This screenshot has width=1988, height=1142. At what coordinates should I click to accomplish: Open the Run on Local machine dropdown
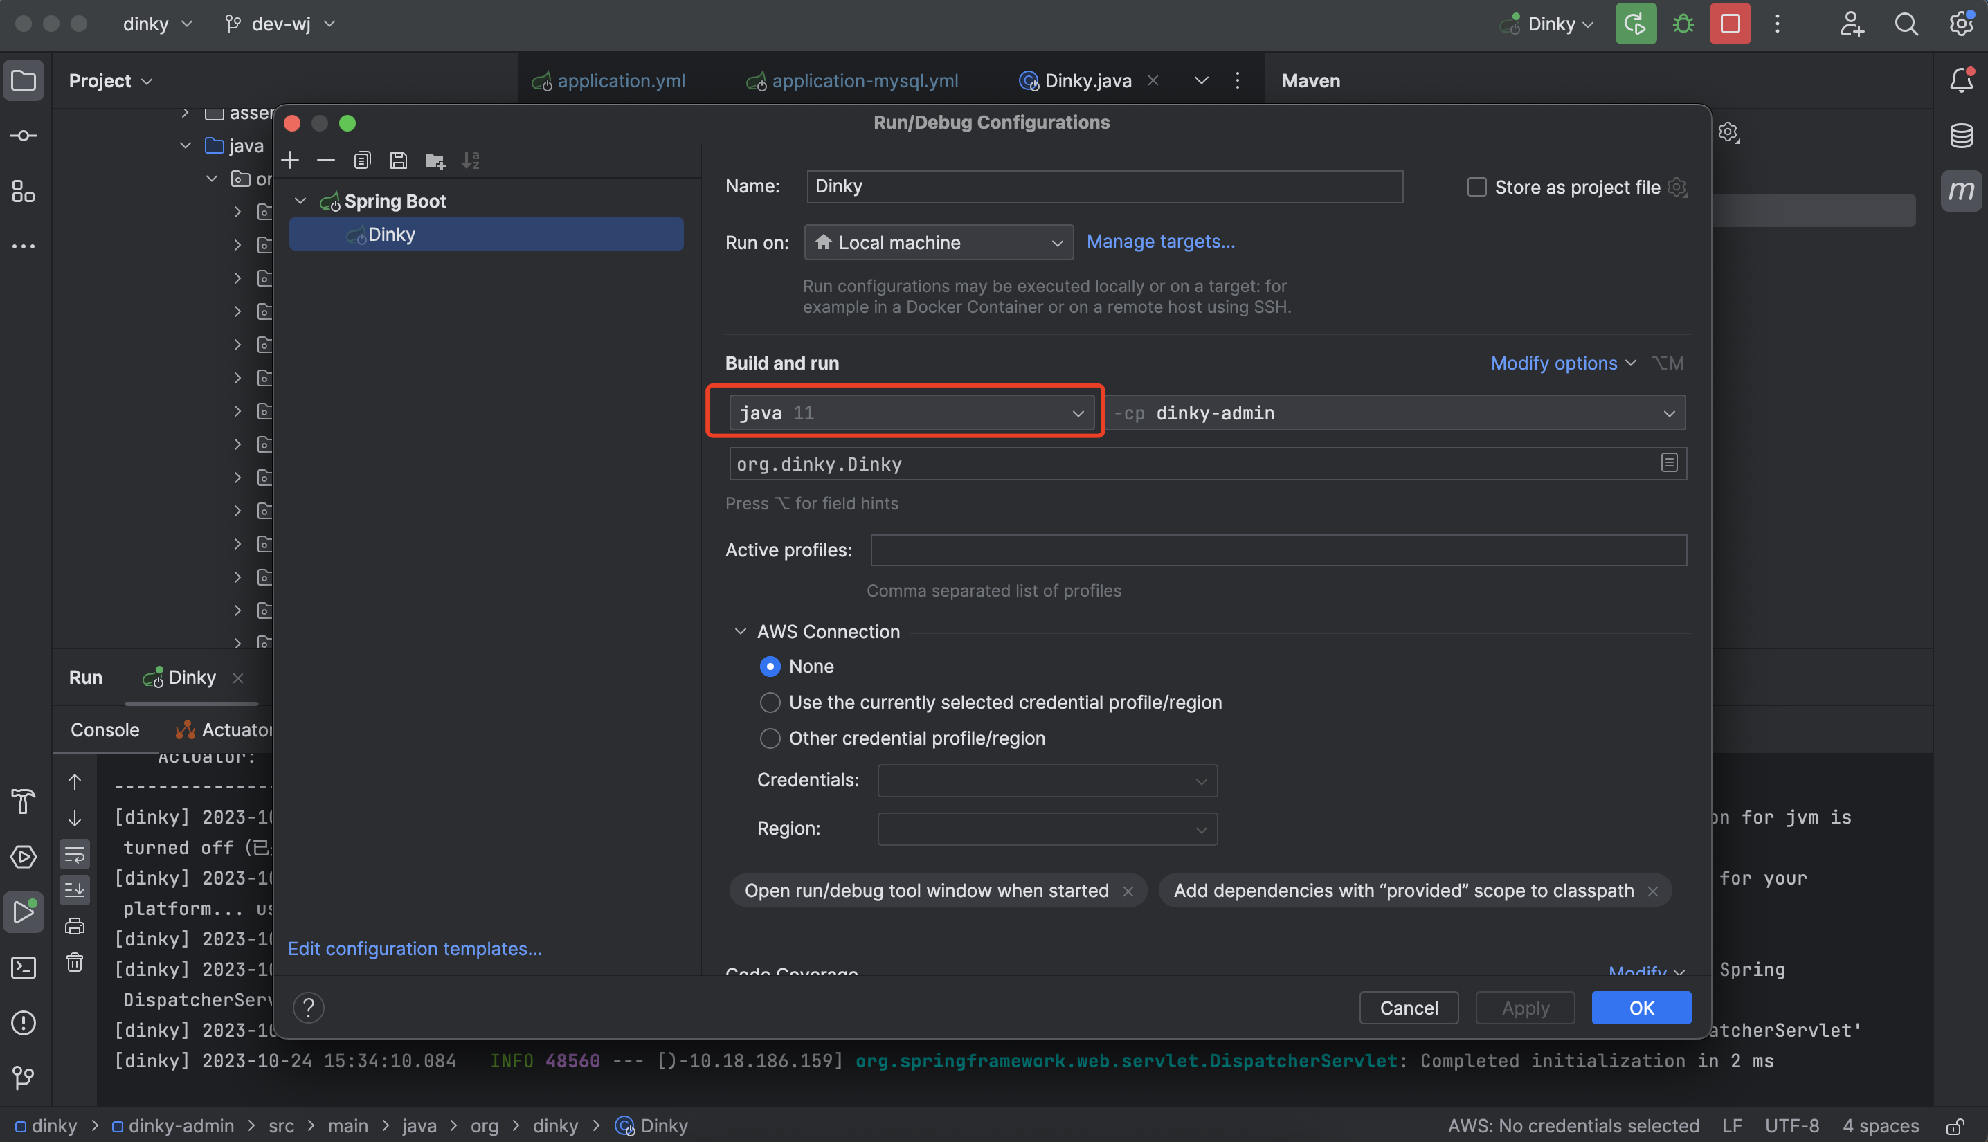(938, 242)
